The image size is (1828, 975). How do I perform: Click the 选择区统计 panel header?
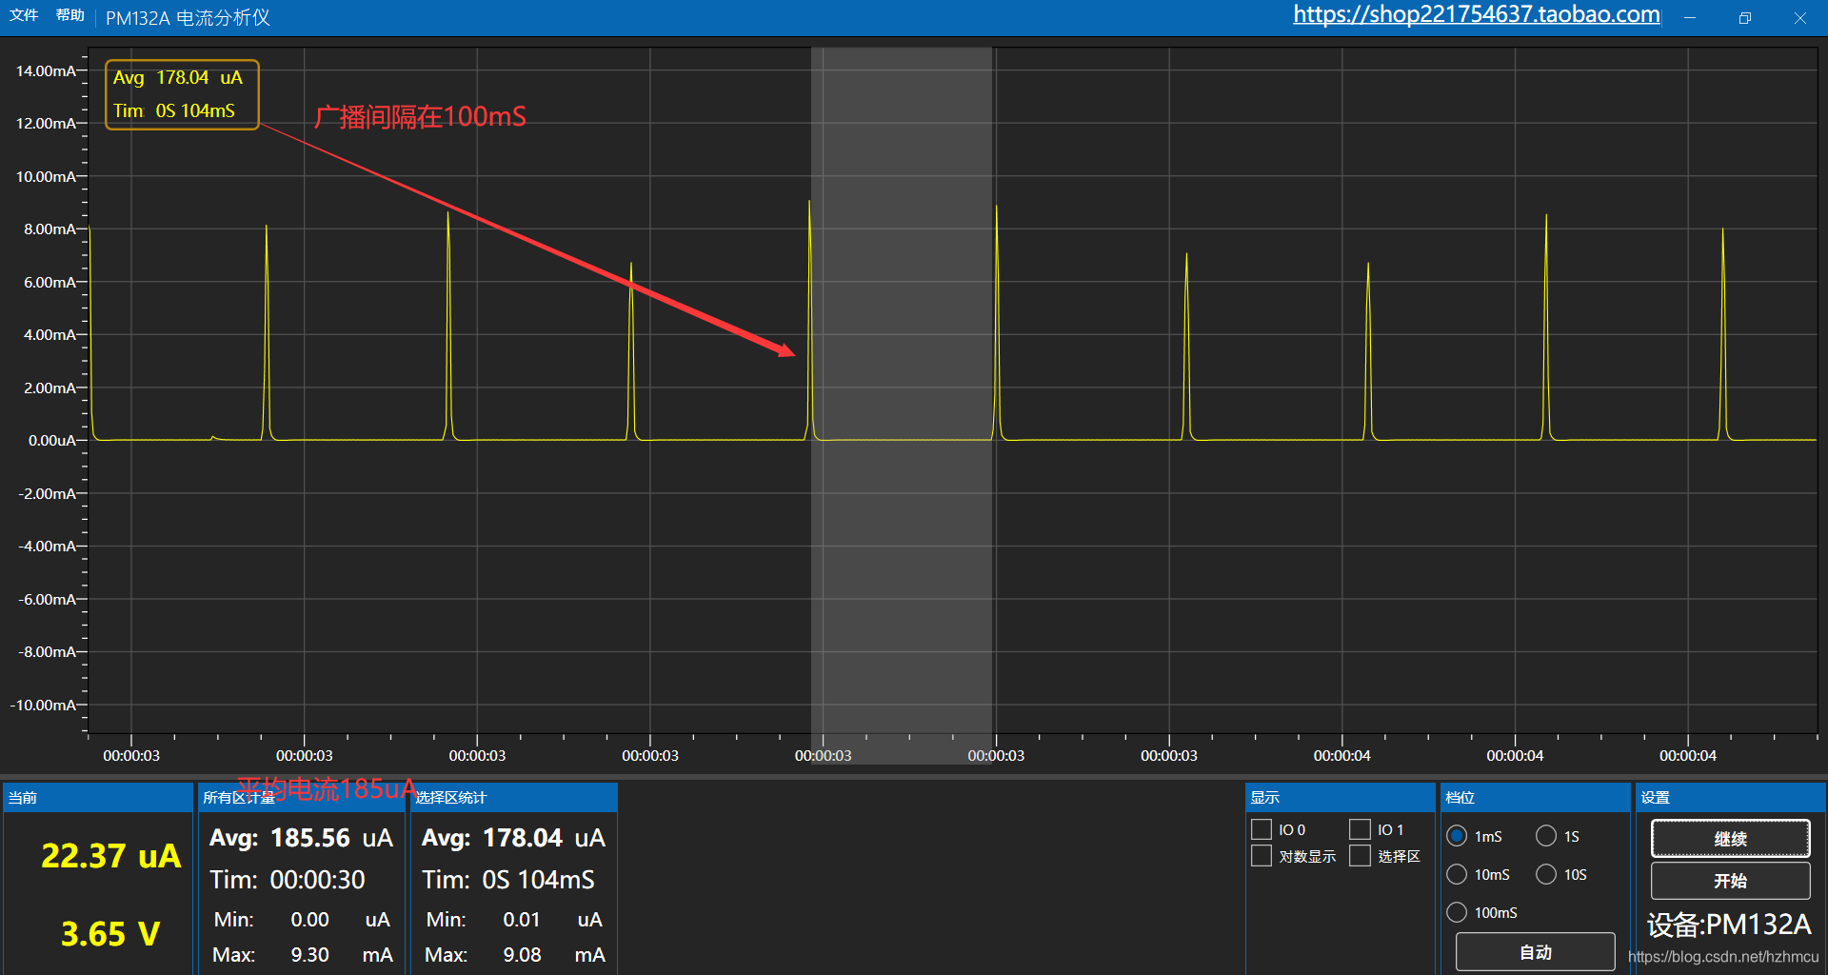pyautogui.click(x=515, y=797)
